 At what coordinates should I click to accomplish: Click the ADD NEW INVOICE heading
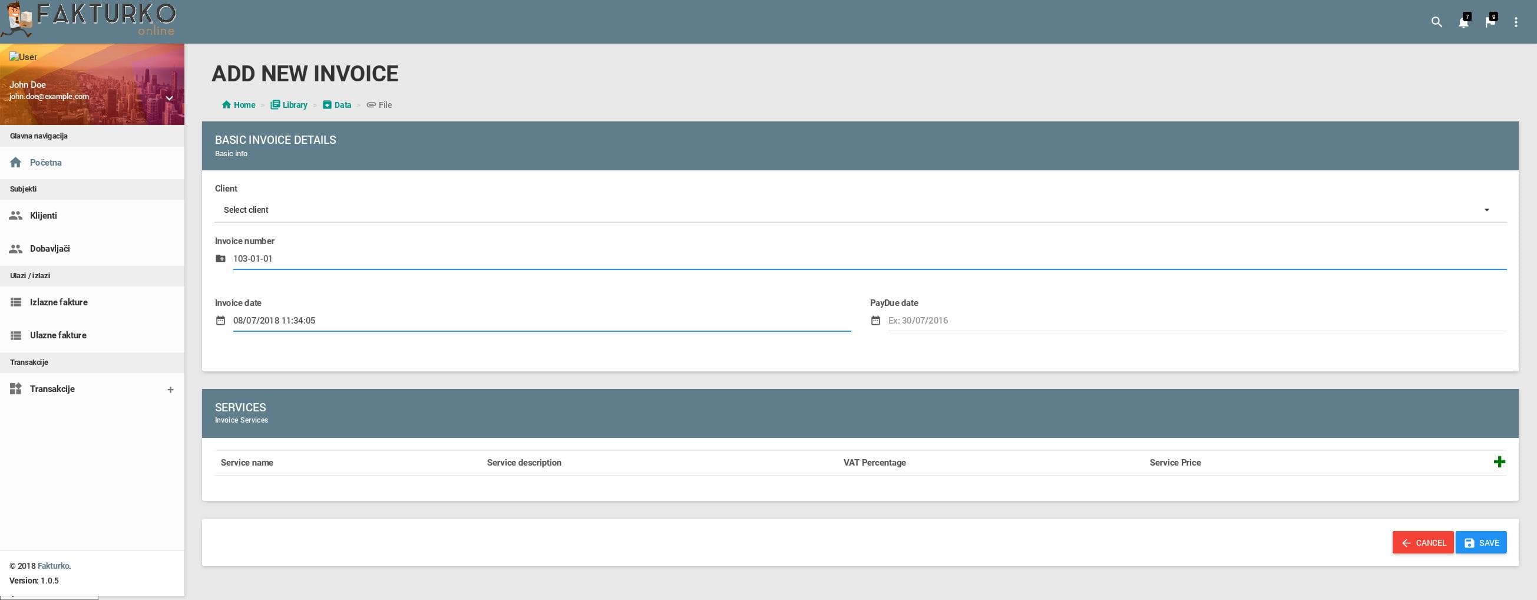[x=305, y=74]
